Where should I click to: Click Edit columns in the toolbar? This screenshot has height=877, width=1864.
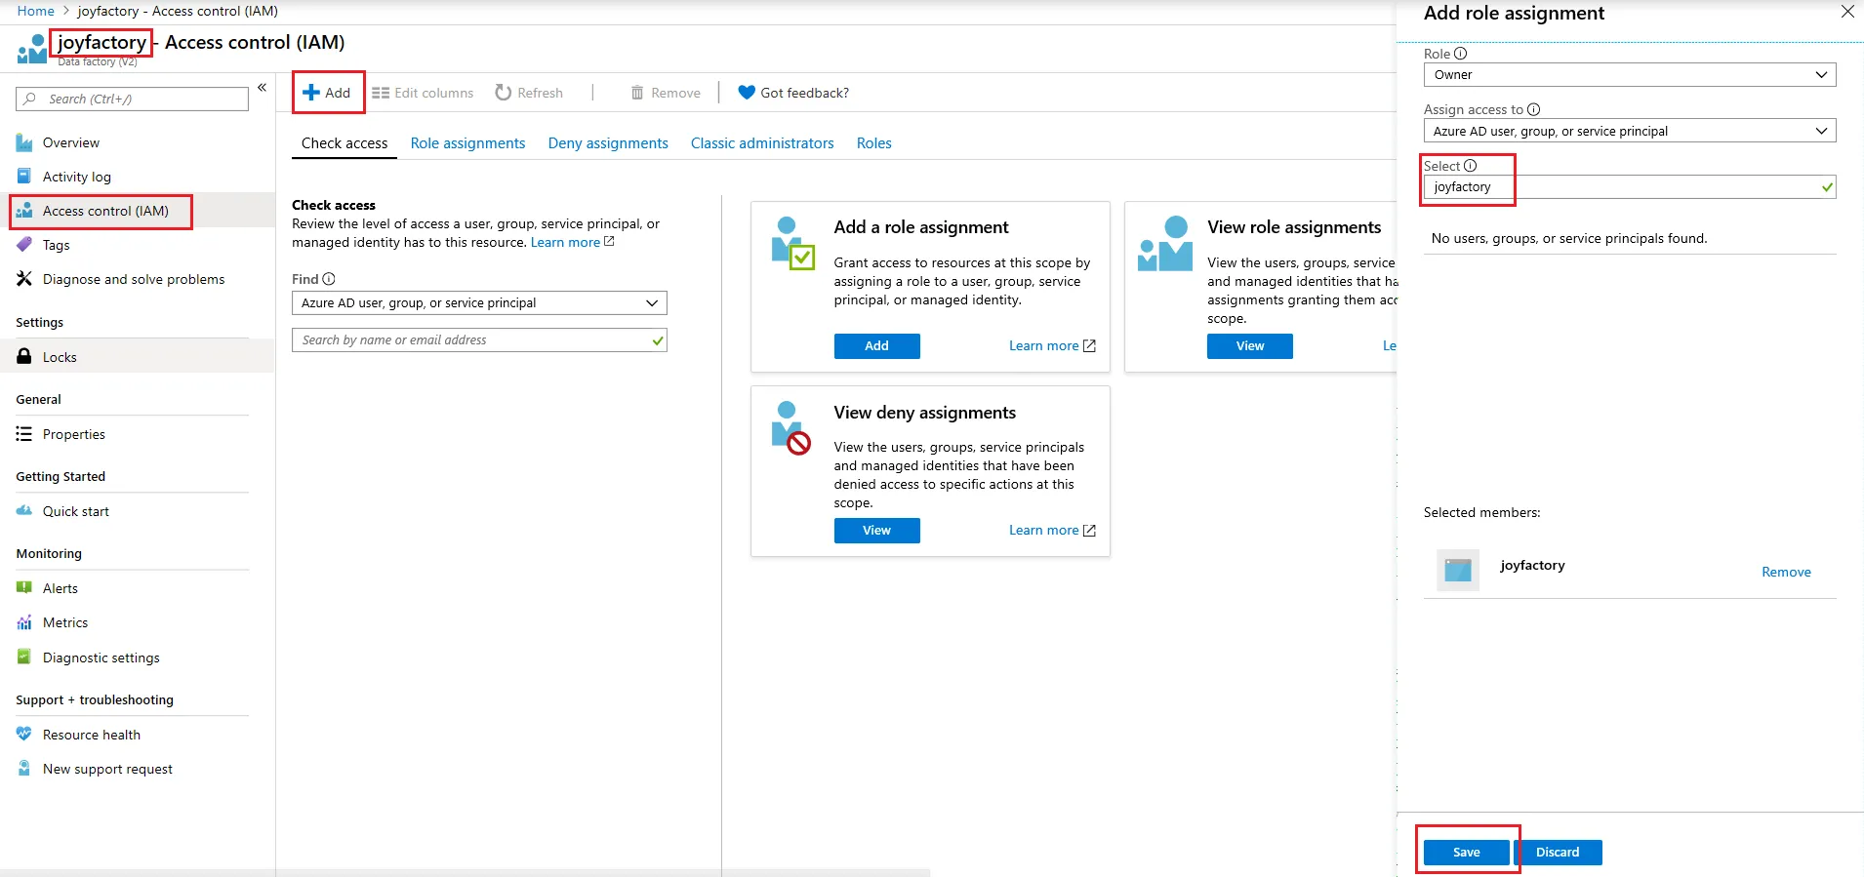(423, 93)
